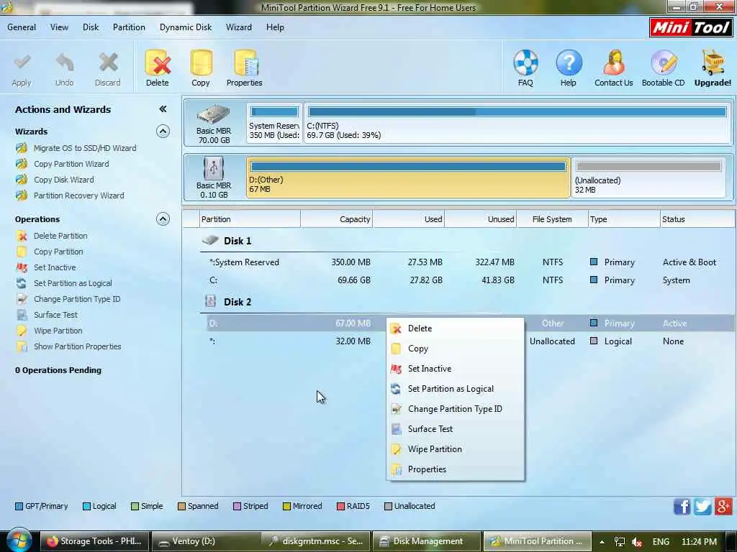Open the Windows Start button

pyautogui.click(x=18, y=540)
